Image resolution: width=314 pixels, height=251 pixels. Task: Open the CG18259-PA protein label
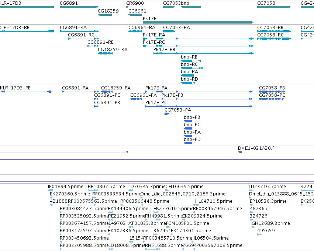(116, 88)
